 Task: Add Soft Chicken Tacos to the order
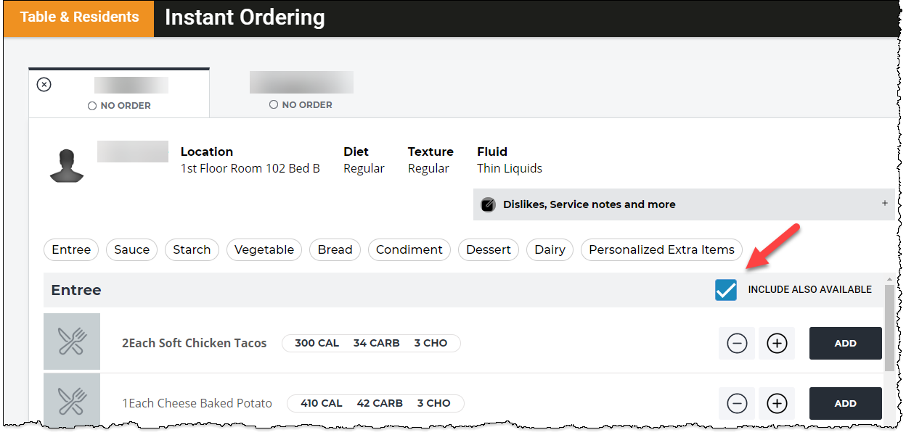click(846, 344)
